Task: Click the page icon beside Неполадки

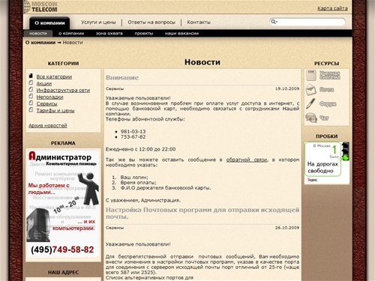Action: pos(31,96)
